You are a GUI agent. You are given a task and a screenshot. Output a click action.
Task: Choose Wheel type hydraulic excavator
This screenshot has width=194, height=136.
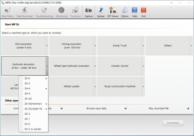click(71, 66)
